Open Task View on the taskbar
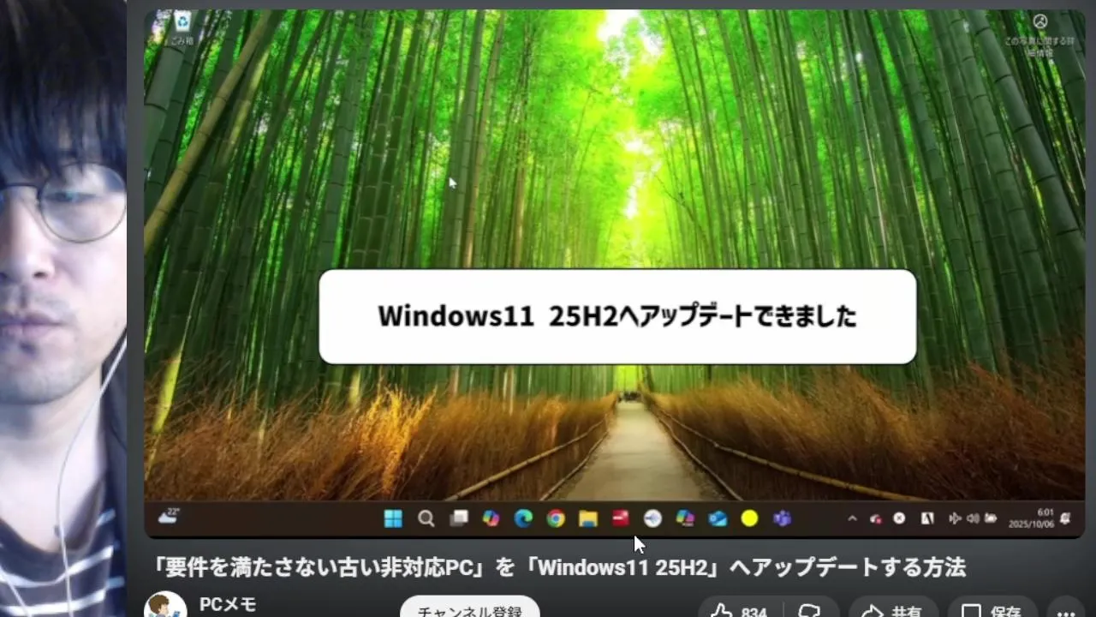The image size is (1096, 617). pos(459,518)
